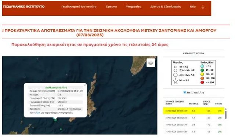Select the small green marker near the map's bottom edge

(x=61, y=129)
